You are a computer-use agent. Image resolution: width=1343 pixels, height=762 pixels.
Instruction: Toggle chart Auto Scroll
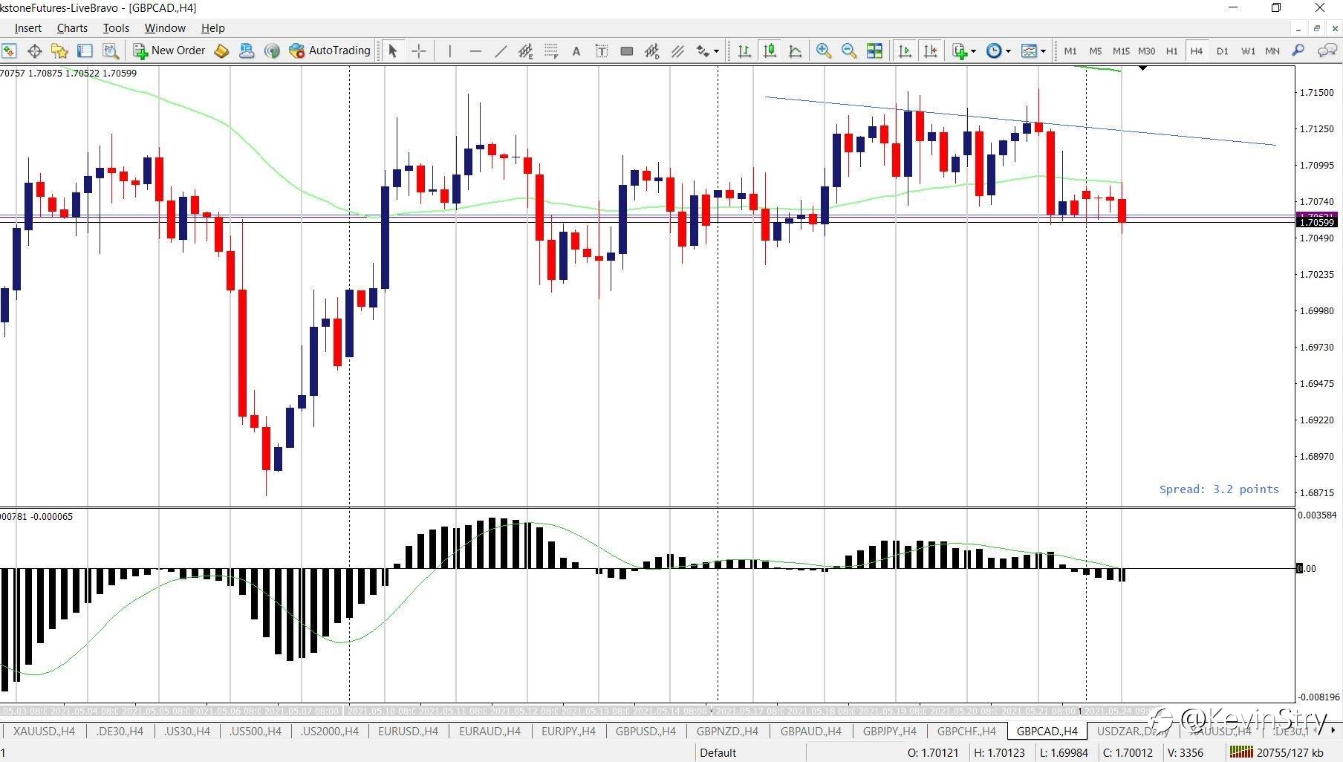click(x=905, y=51)
